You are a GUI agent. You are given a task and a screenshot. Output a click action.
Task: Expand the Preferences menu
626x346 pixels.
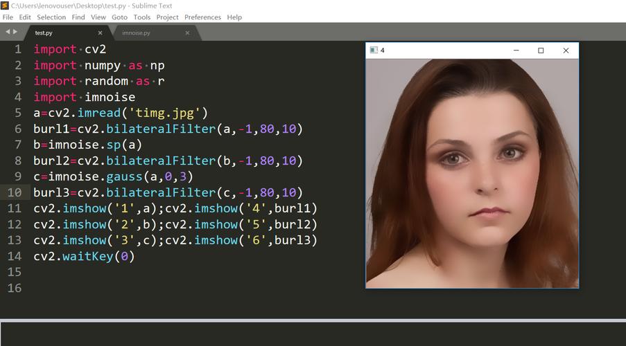(x=202, y=17)
